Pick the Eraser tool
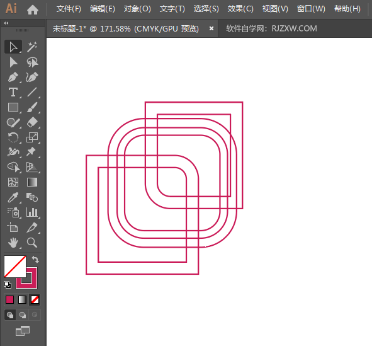372x346 pixels. pos(32,122)
